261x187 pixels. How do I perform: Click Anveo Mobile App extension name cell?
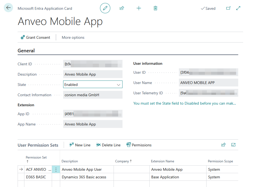(178, 169)
